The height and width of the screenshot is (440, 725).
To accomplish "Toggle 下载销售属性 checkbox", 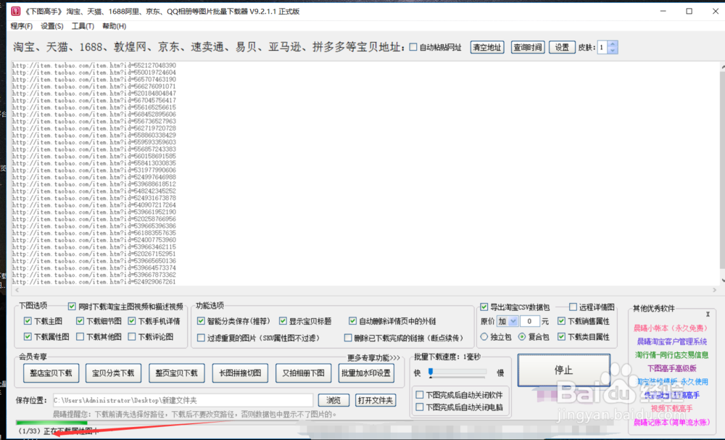I will pos(561,320).
